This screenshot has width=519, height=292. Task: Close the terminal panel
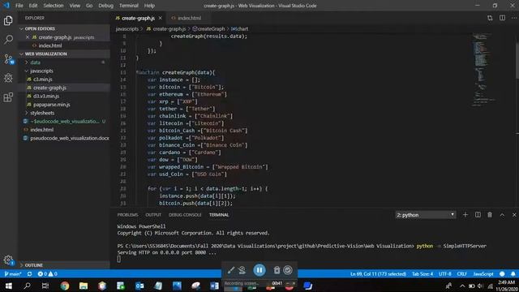tap(514, 215)
